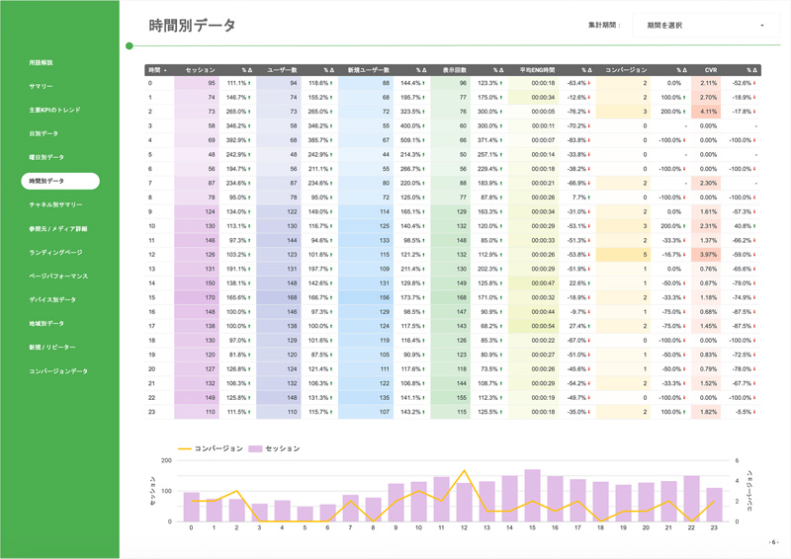Open the サマリー page in sidebar
The image size is (791, 559).
[x=42, y=87]
